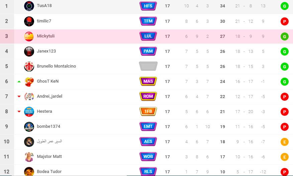Click the green G result in TusA18's row
This screenshot has width=293, height=176.
[284, 6]
